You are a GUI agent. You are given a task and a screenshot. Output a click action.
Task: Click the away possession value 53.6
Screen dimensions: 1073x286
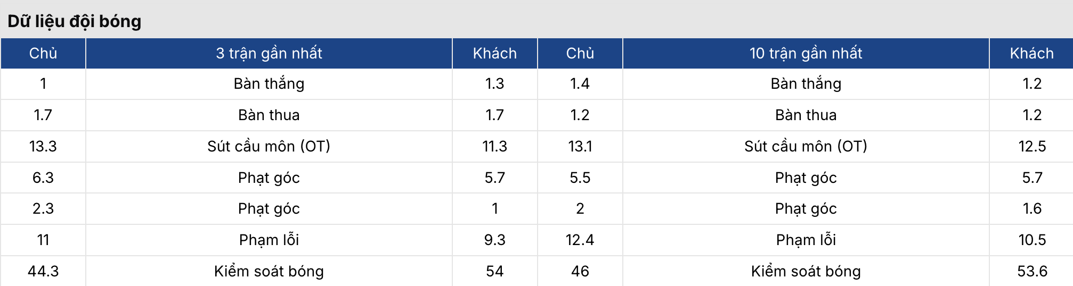click(x=1032, y=271)
